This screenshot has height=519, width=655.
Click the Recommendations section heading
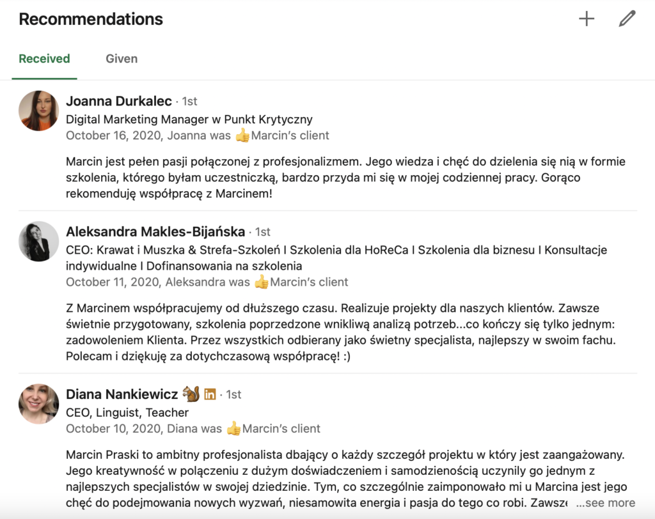point(91,19)
